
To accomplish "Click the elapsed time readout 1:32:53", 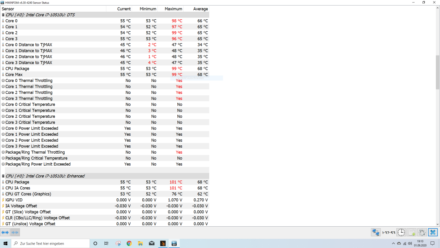I will point(388,233).
